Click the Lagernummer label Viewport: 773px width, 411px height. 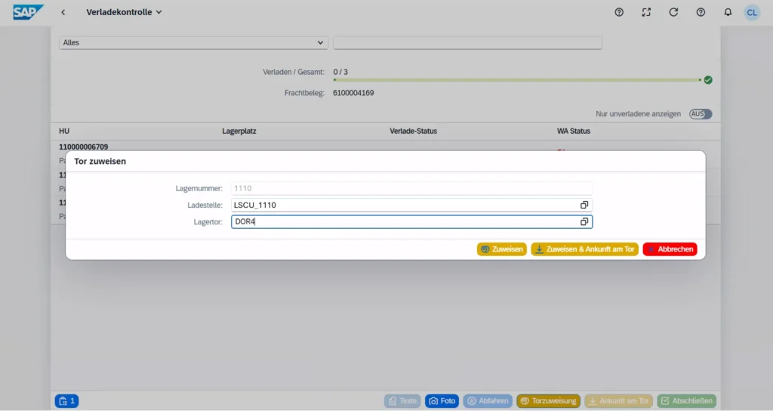(x=199, y=188)
